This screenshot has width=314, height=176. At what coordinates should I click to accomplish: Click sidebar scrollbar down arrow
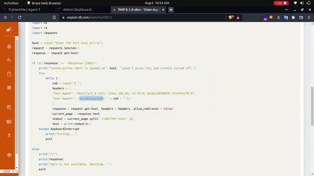17,168
